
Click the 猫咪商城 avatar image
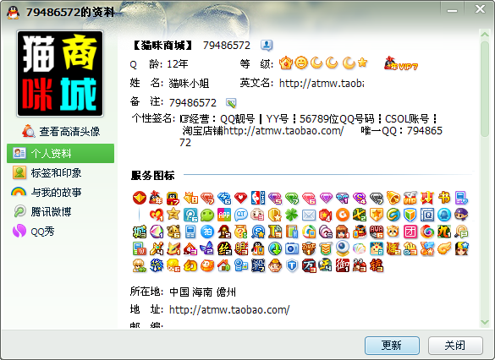tap(60, 74)
